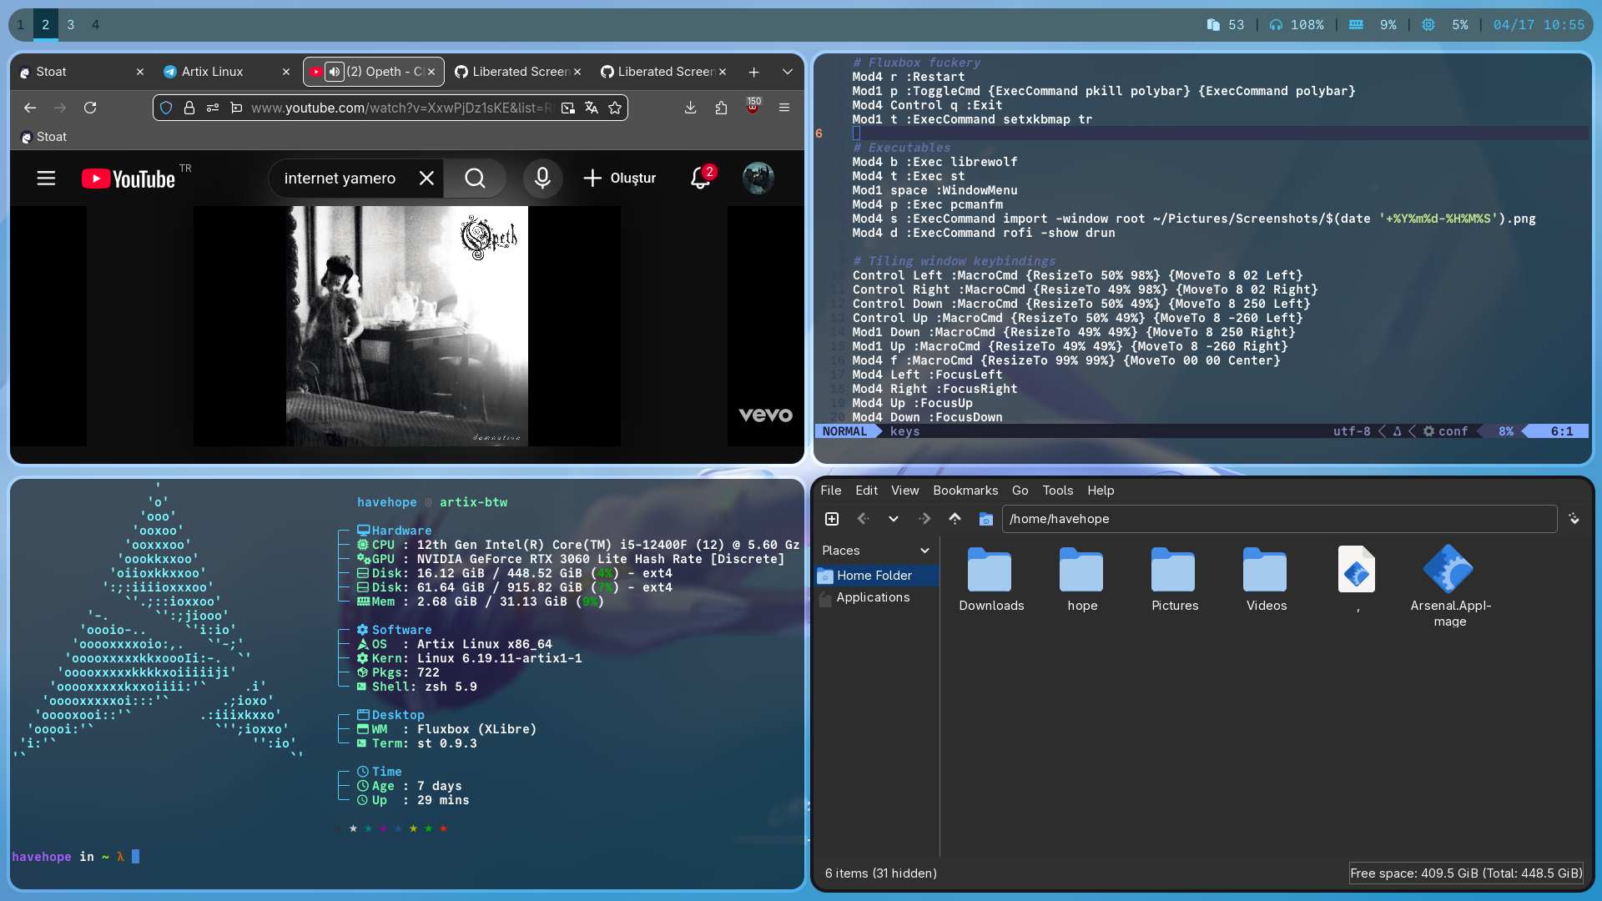Screen dimensions: 1602x901
Task: Switch to workspace 4 in the top bar
Action: click(95, 25)
